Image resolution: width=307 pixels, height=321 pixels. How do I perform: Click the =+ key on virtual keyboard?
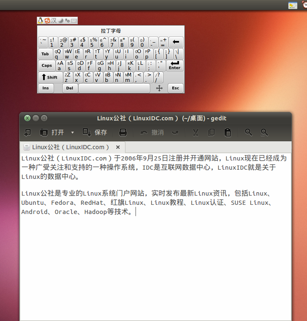coord(163,42)
